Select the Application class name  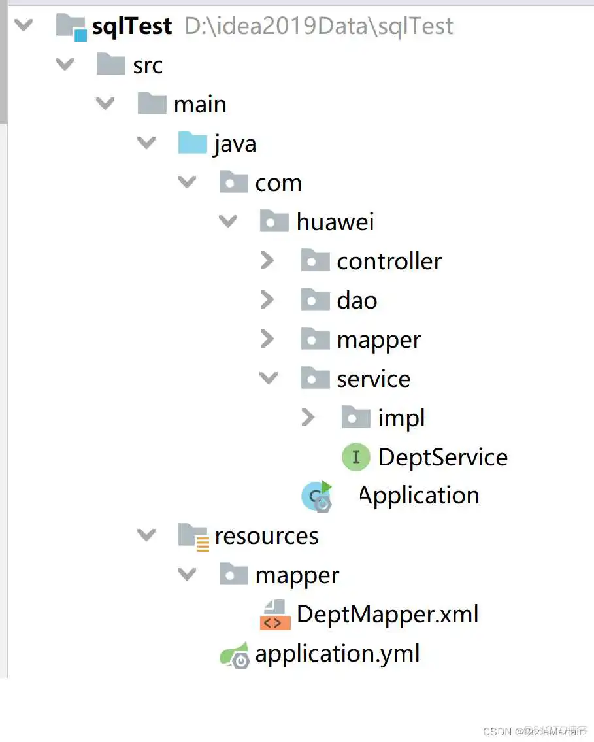(419, 496)
